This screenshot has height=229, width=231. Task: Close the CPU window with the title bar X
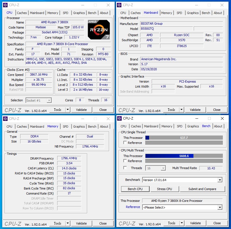pos(108,5)
